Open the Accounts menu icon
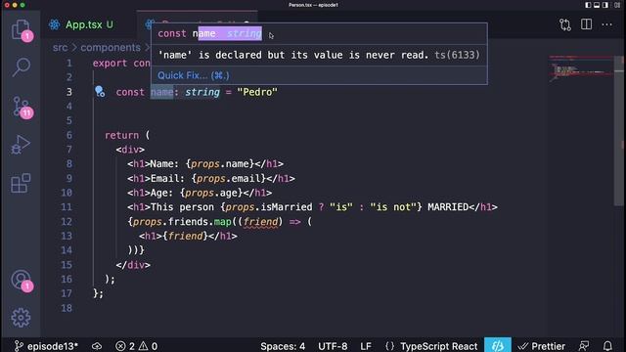Viewport: 626px width, 352px height. [x=21, y=280]
